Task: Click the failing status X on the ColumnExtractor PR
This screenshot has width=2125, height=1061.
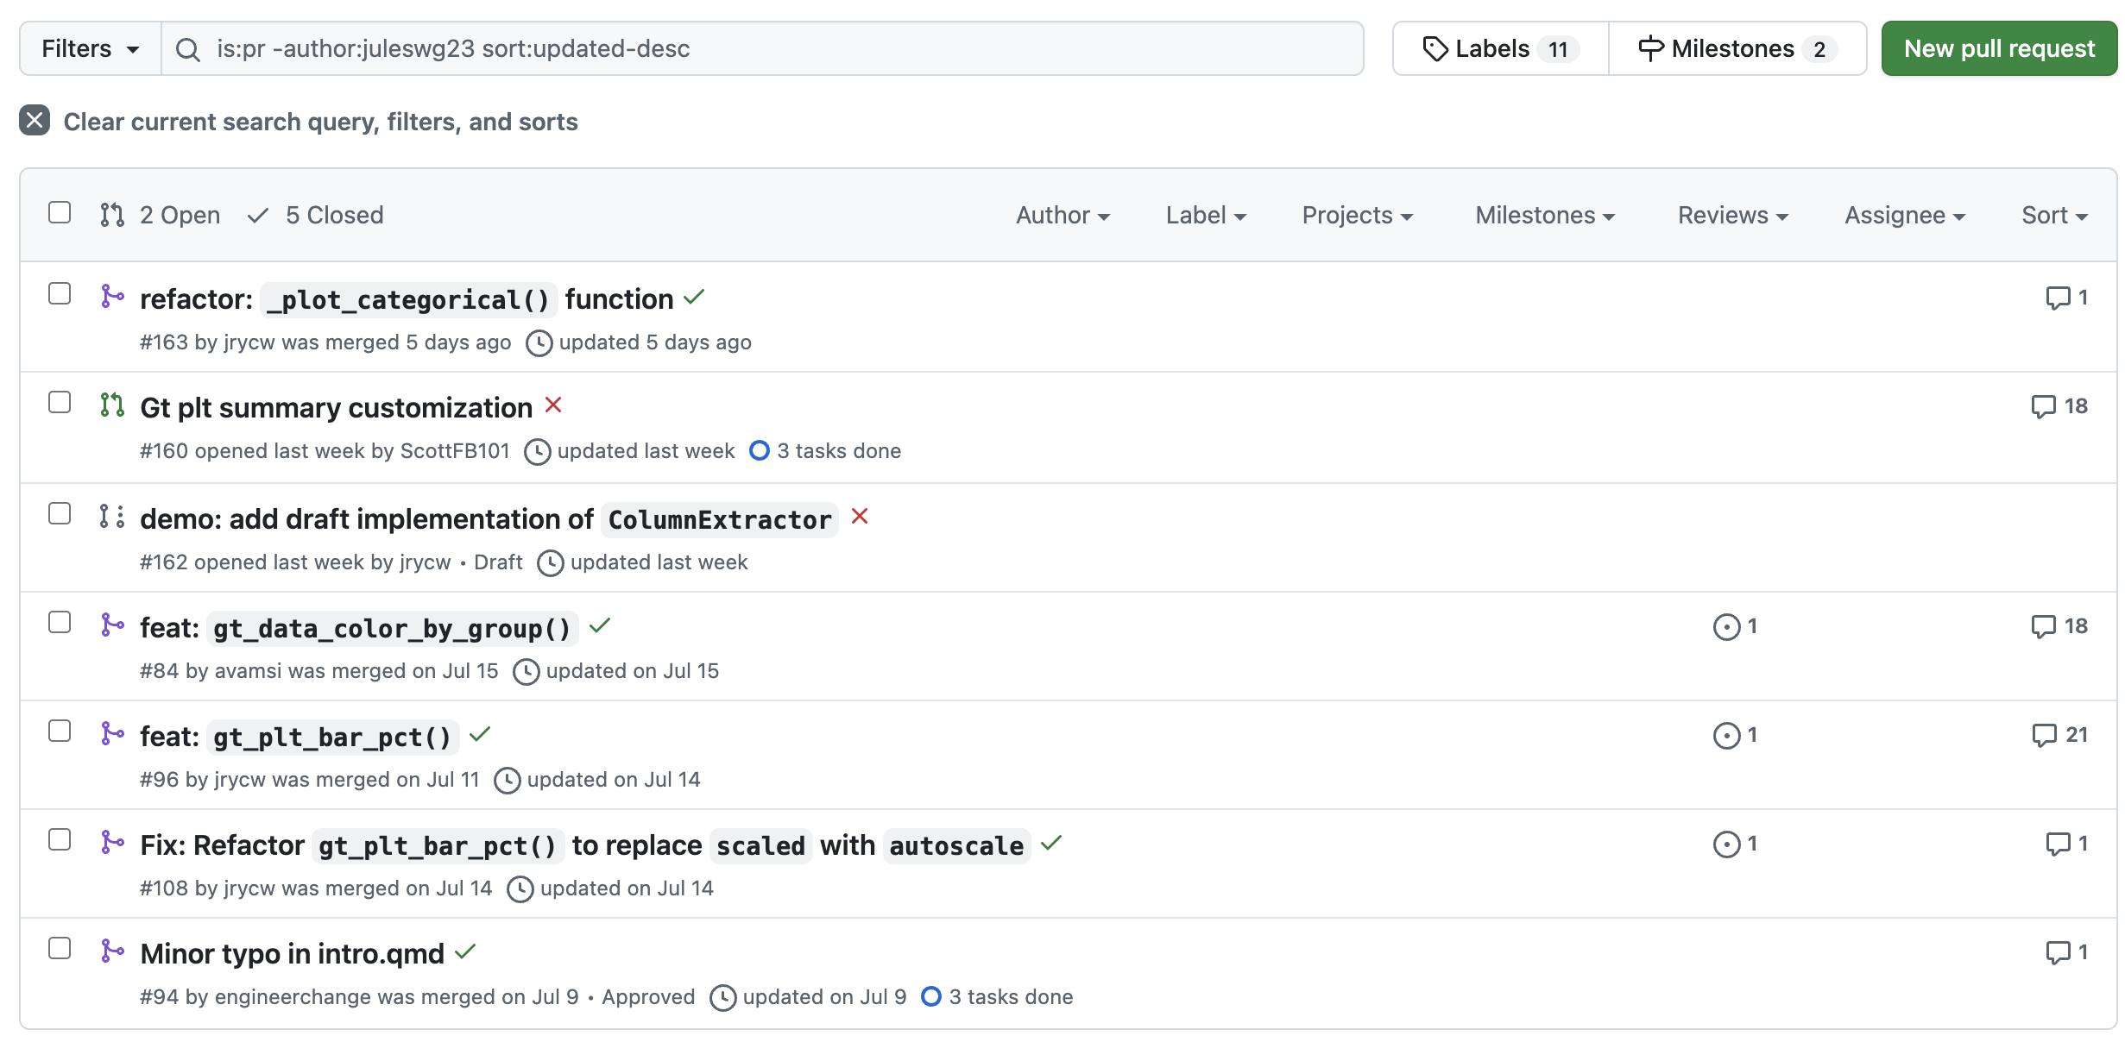Action: click(x=859, y=517)
